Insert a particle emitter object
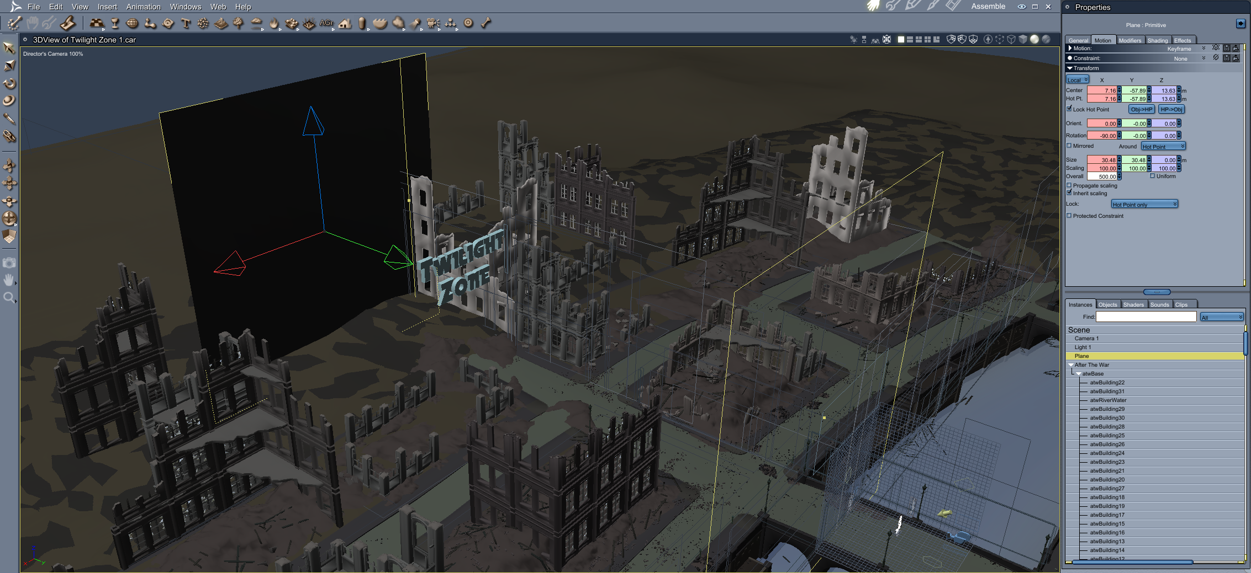Screen dimensions: 1251x573 [203, 23]
